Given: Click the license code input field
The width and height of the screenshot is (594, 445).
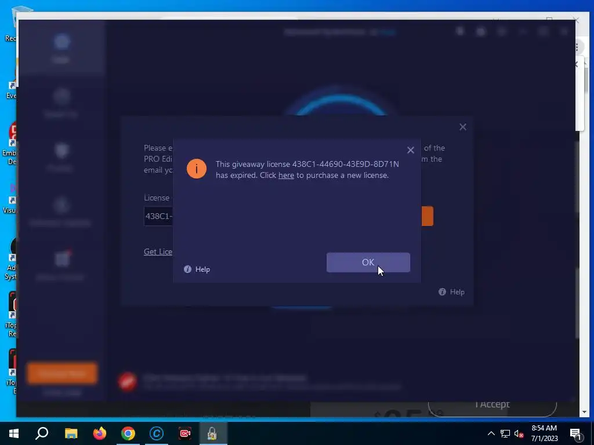Looking at the screenshot, I should point(158,216).
